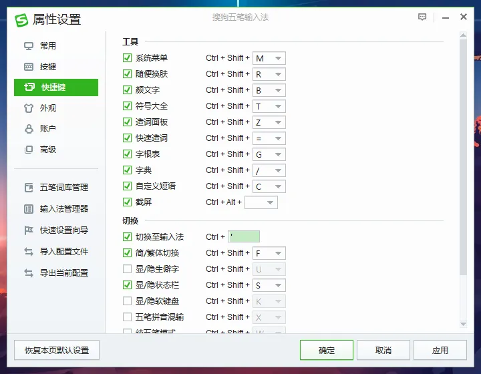Uncheck the 符号大全 checkbox
Viewport: 481px width, 374px height.
click(127, 106)
